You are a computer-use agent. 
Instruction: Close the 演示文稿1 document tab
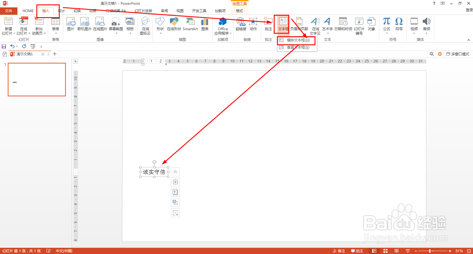(x=43, y=54)
